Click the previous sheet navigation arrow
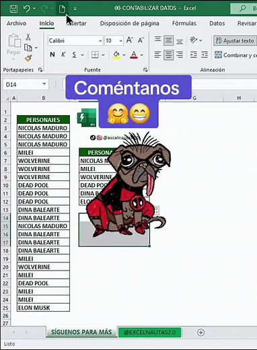Screen dimensions: 257x350 point(13,332)
